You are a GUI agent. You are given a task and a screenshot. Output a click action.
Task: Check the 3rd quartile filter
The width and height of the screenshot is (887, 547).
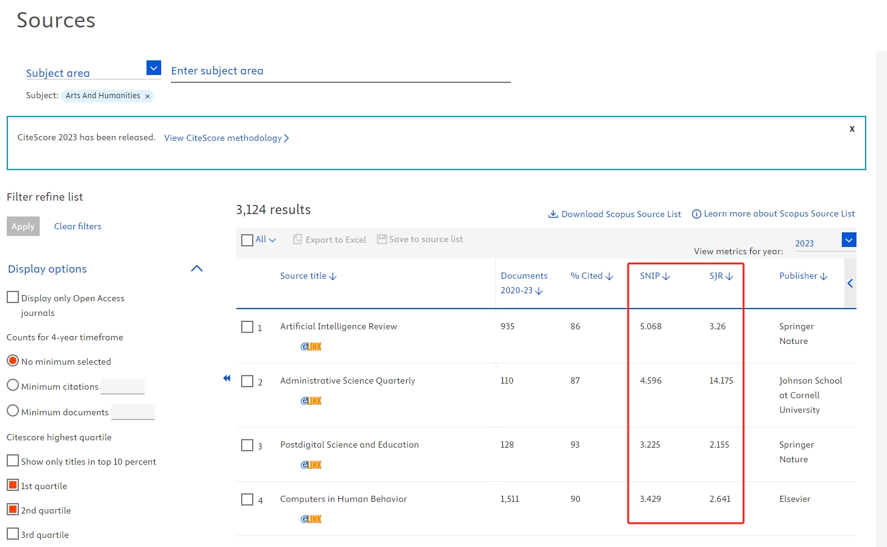[x=13, y=534]
